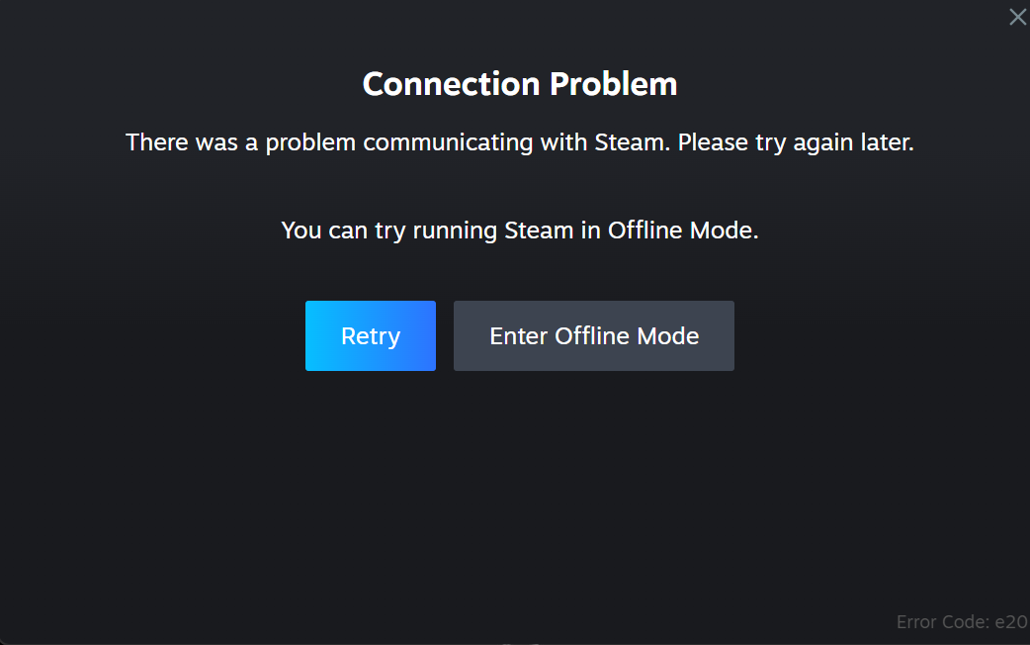Click the dark dialog background area
Screen dimensions: 1030x645
coord(514,475)
